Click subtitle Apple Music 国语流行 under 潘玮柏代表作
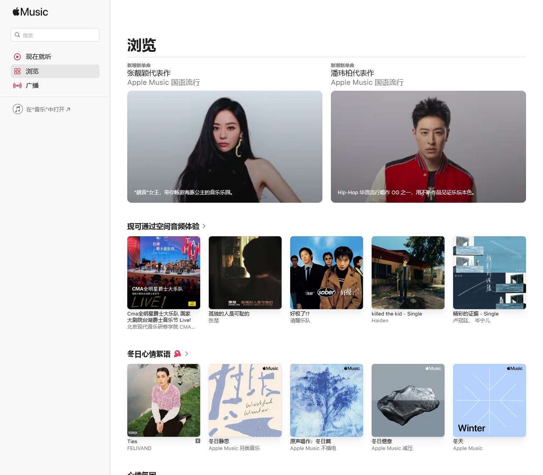 (x=367, y=82)
